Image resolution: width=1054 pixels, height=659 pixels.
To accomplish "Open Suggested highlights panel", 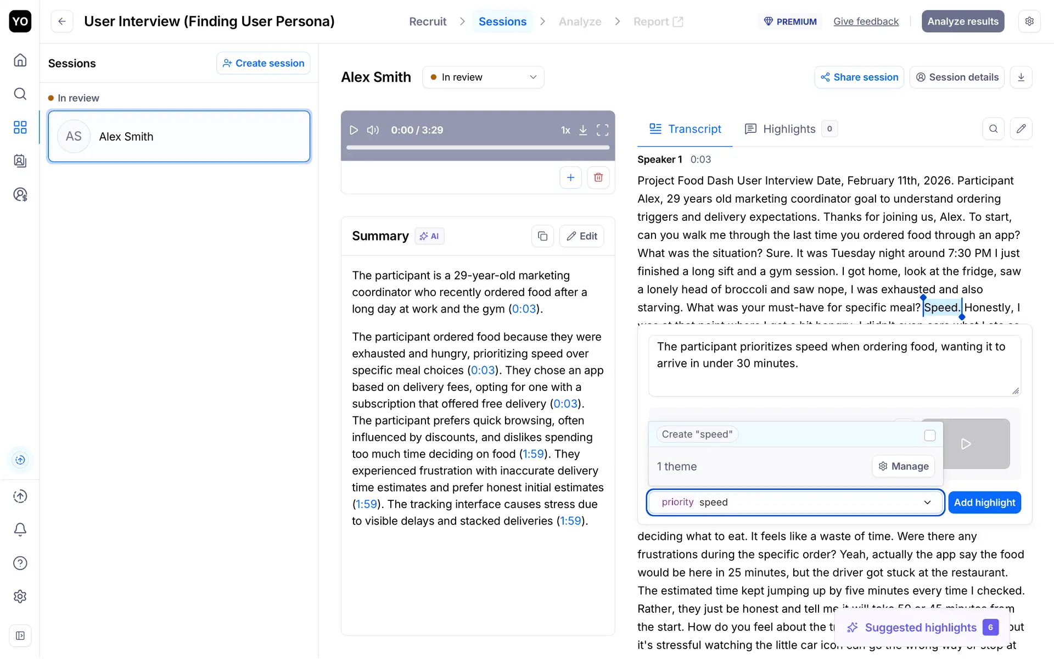I will point(921,627).
